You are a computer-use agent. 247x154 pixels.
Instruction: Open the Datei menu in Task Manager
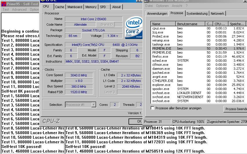149,6
